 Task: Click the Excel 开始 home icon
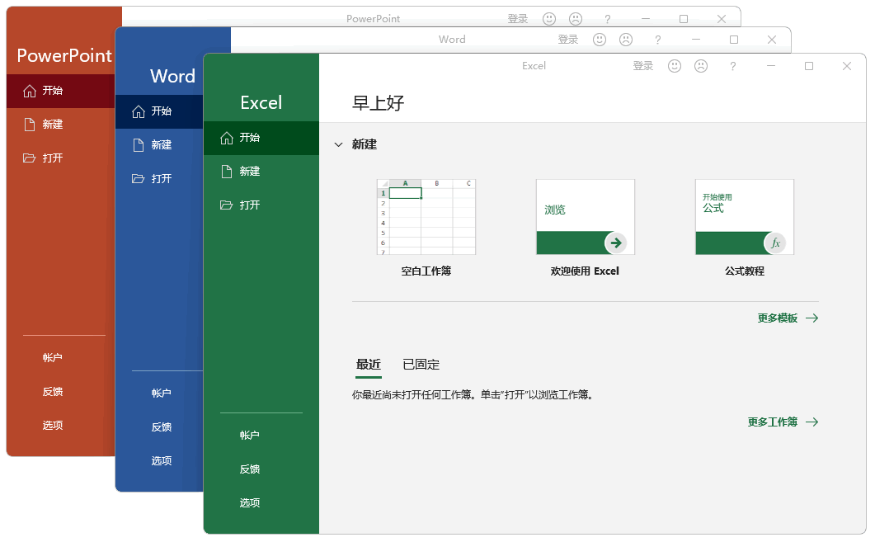tap(227, 138)
